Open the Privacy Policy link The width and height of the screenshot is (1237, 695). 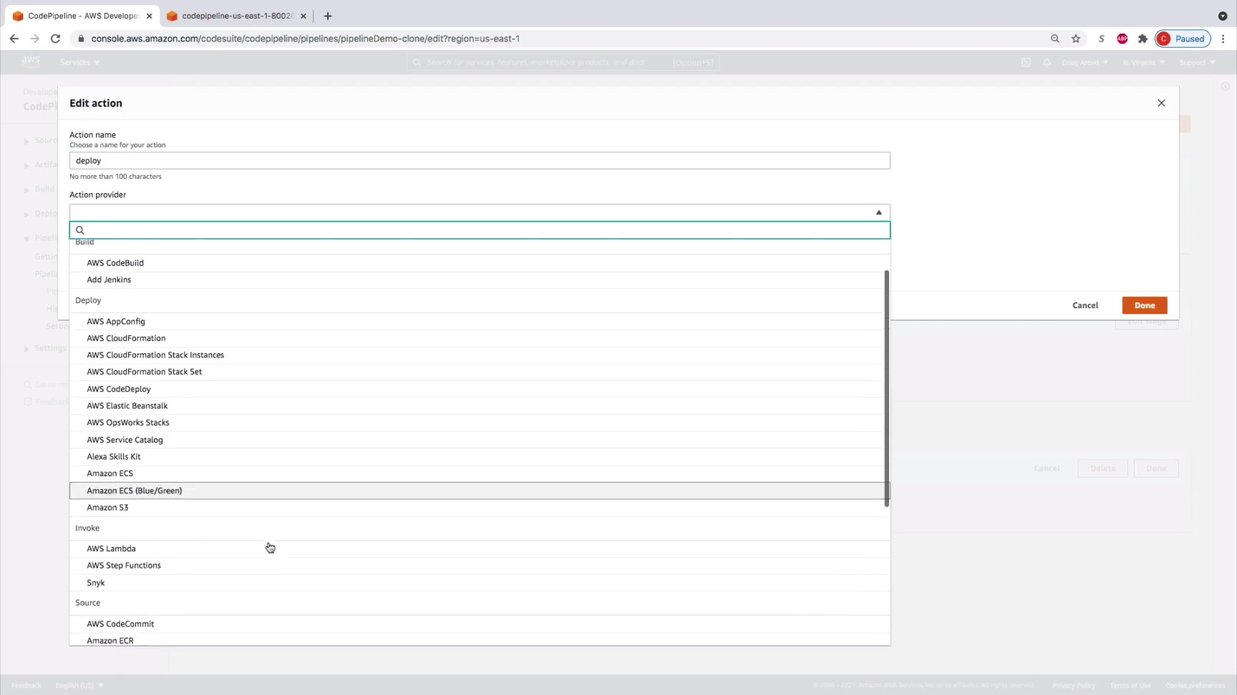1074,686
